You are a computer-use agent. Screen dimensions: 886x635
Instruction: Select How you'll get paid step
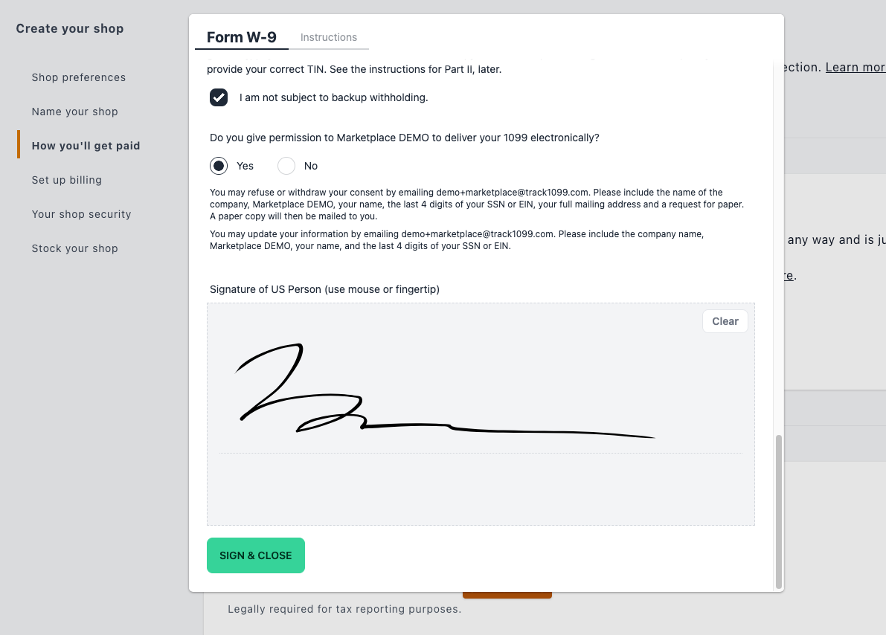86,146
